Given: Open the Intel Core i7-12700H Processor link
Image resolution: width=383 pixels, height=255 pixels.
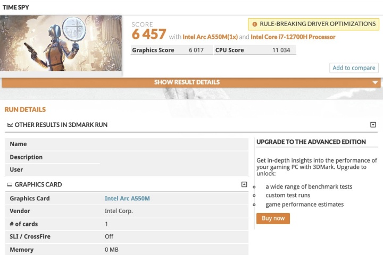Looking at the screenshot, I should point(293,37).
